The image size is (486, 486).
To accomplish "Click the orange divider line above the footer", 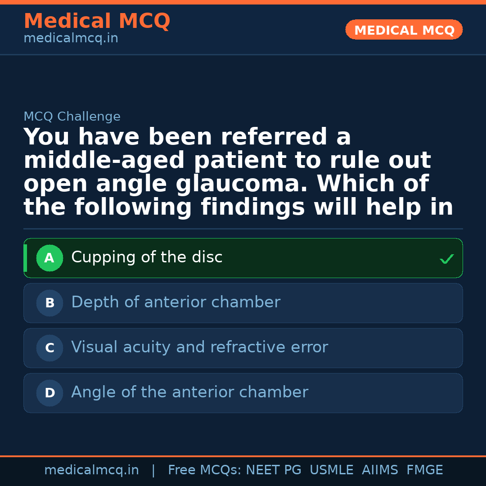I will pos(243,456).
